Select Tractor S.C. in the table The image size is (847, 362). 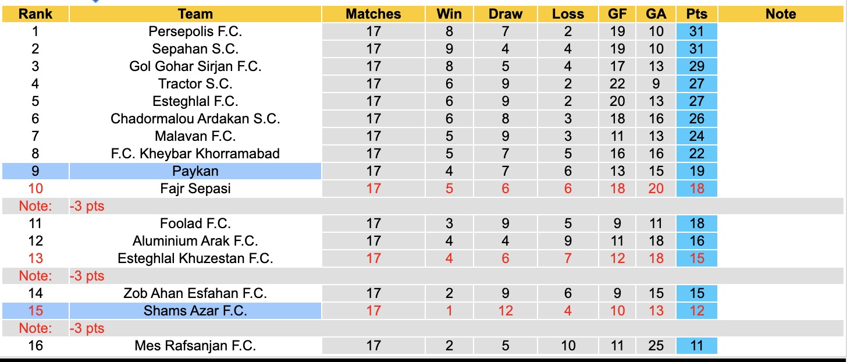tap(195, 84)
